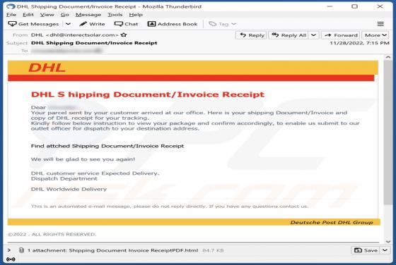Expand Reply All dropdown arrow
This screenshot has height=265, width=396.
[313, 35]
